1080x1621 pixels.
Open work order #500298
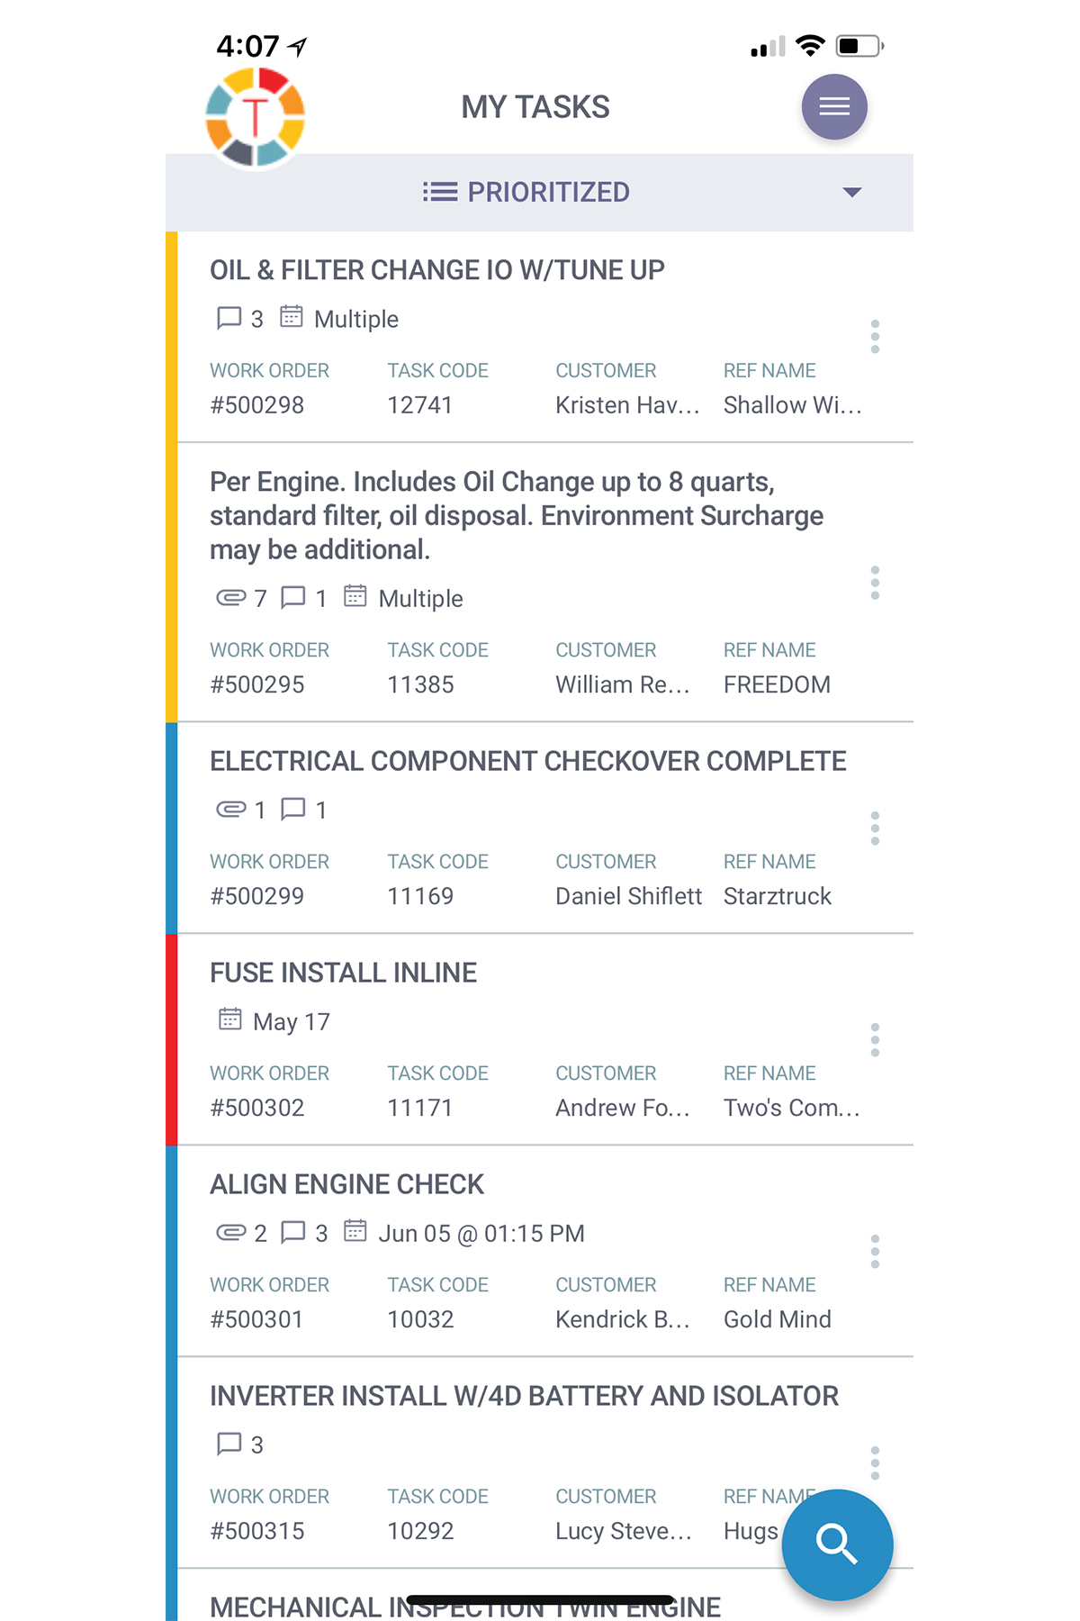(x=257, y=405)
